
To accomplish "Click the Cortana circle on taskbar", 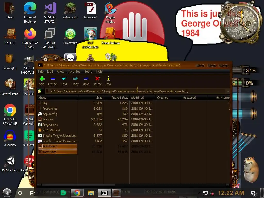I will 20,193.
